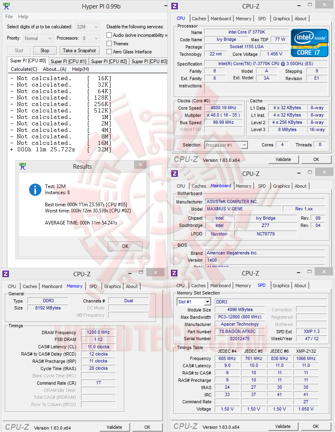Switch to the Super PI [CPU #1] tab

click(68, 61)
